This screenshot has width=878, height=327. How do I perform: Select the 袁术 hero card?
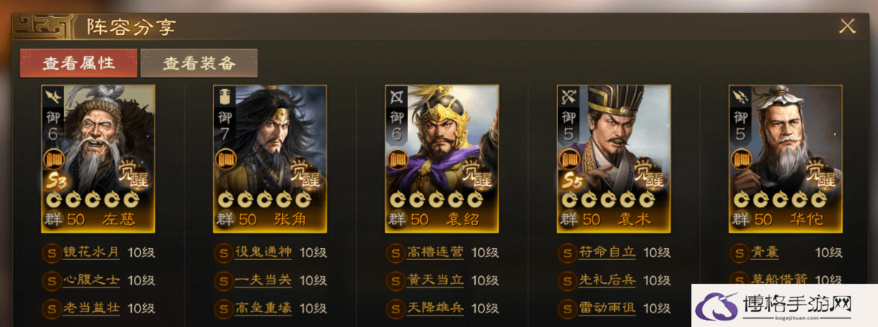pyautogui.click(x=614, y=158)
